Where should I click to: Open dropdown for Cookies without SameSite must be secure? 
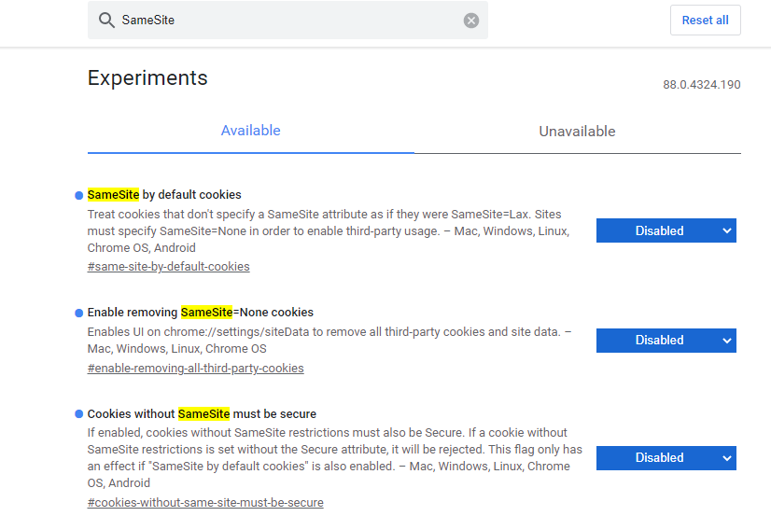pos(666,458)
